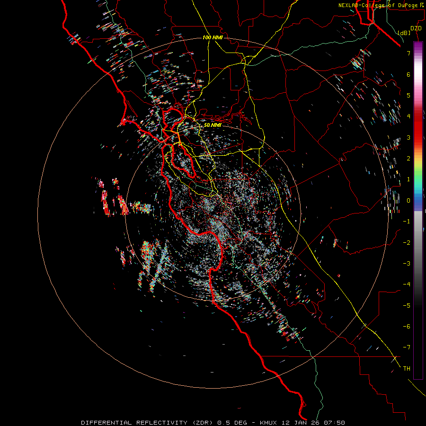Viewport: 426px width, 426px height.
Task: Click the ZDR color scale bar
Action: click(418, 210)
